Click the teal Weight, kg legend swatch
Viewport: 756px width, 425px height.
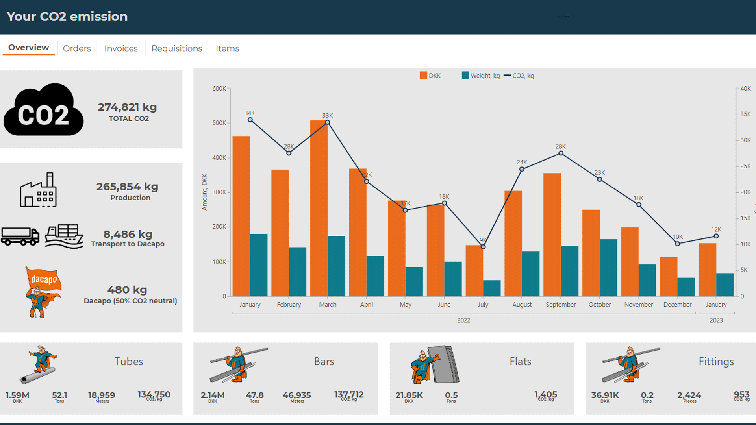pyautogui.click(x=465, y=76)
